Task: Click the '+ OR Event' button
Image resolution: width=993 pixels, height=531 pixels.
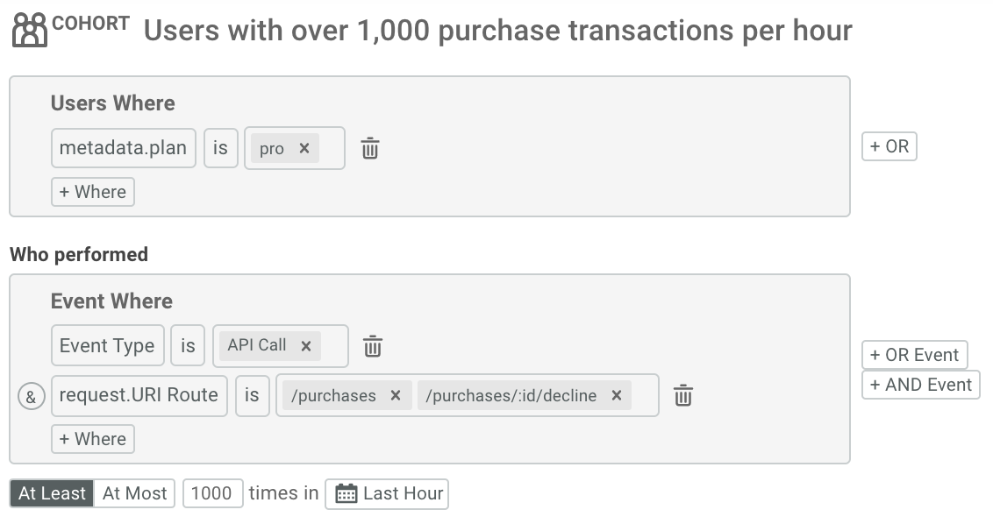Action: tap(914, 355)
